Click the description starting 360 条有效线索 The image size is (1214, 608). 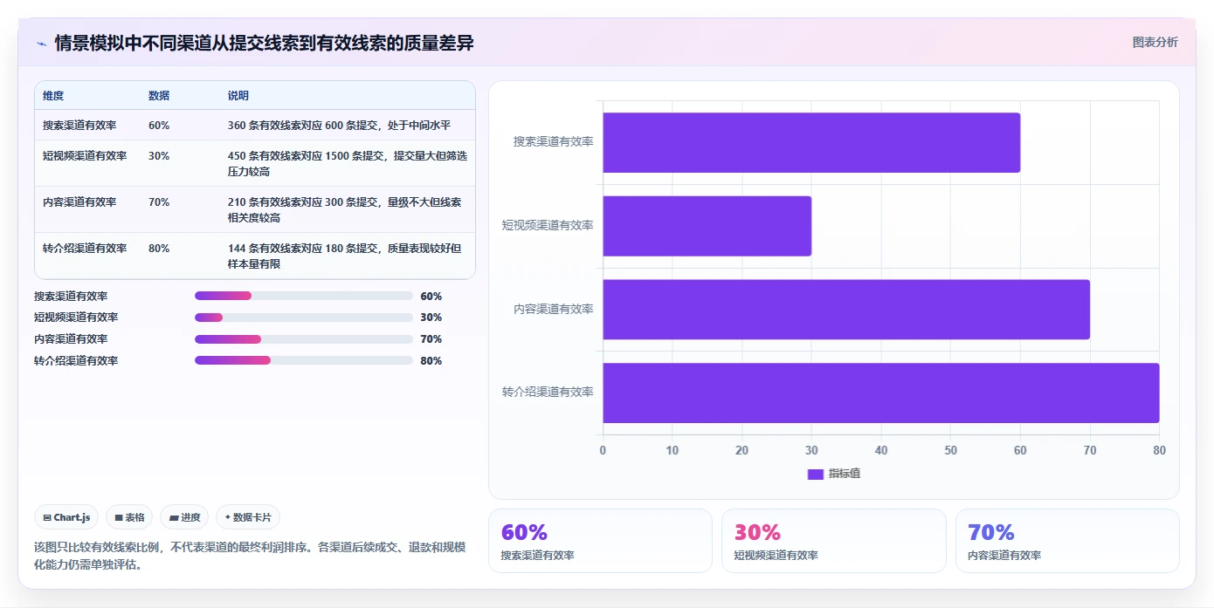[339, 126]
